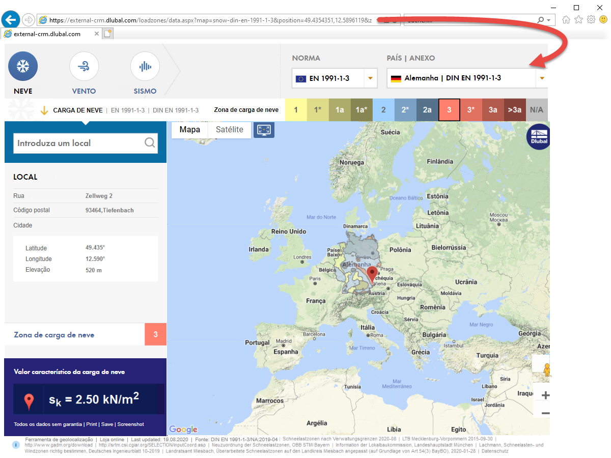Zoom out the map with minus button
Viewport: 611px width, 458px height.
(x=545, y=413)
